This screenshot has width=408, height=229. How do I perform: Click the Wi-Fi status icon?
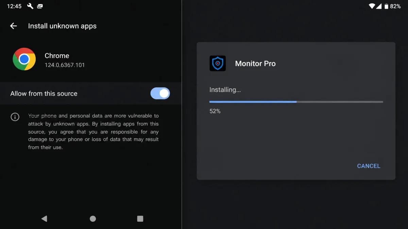click(x=372, y=6)
